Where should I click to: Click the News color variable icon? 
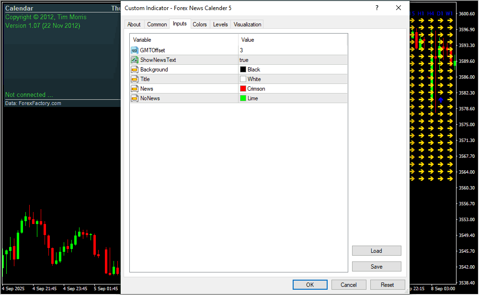135,89
